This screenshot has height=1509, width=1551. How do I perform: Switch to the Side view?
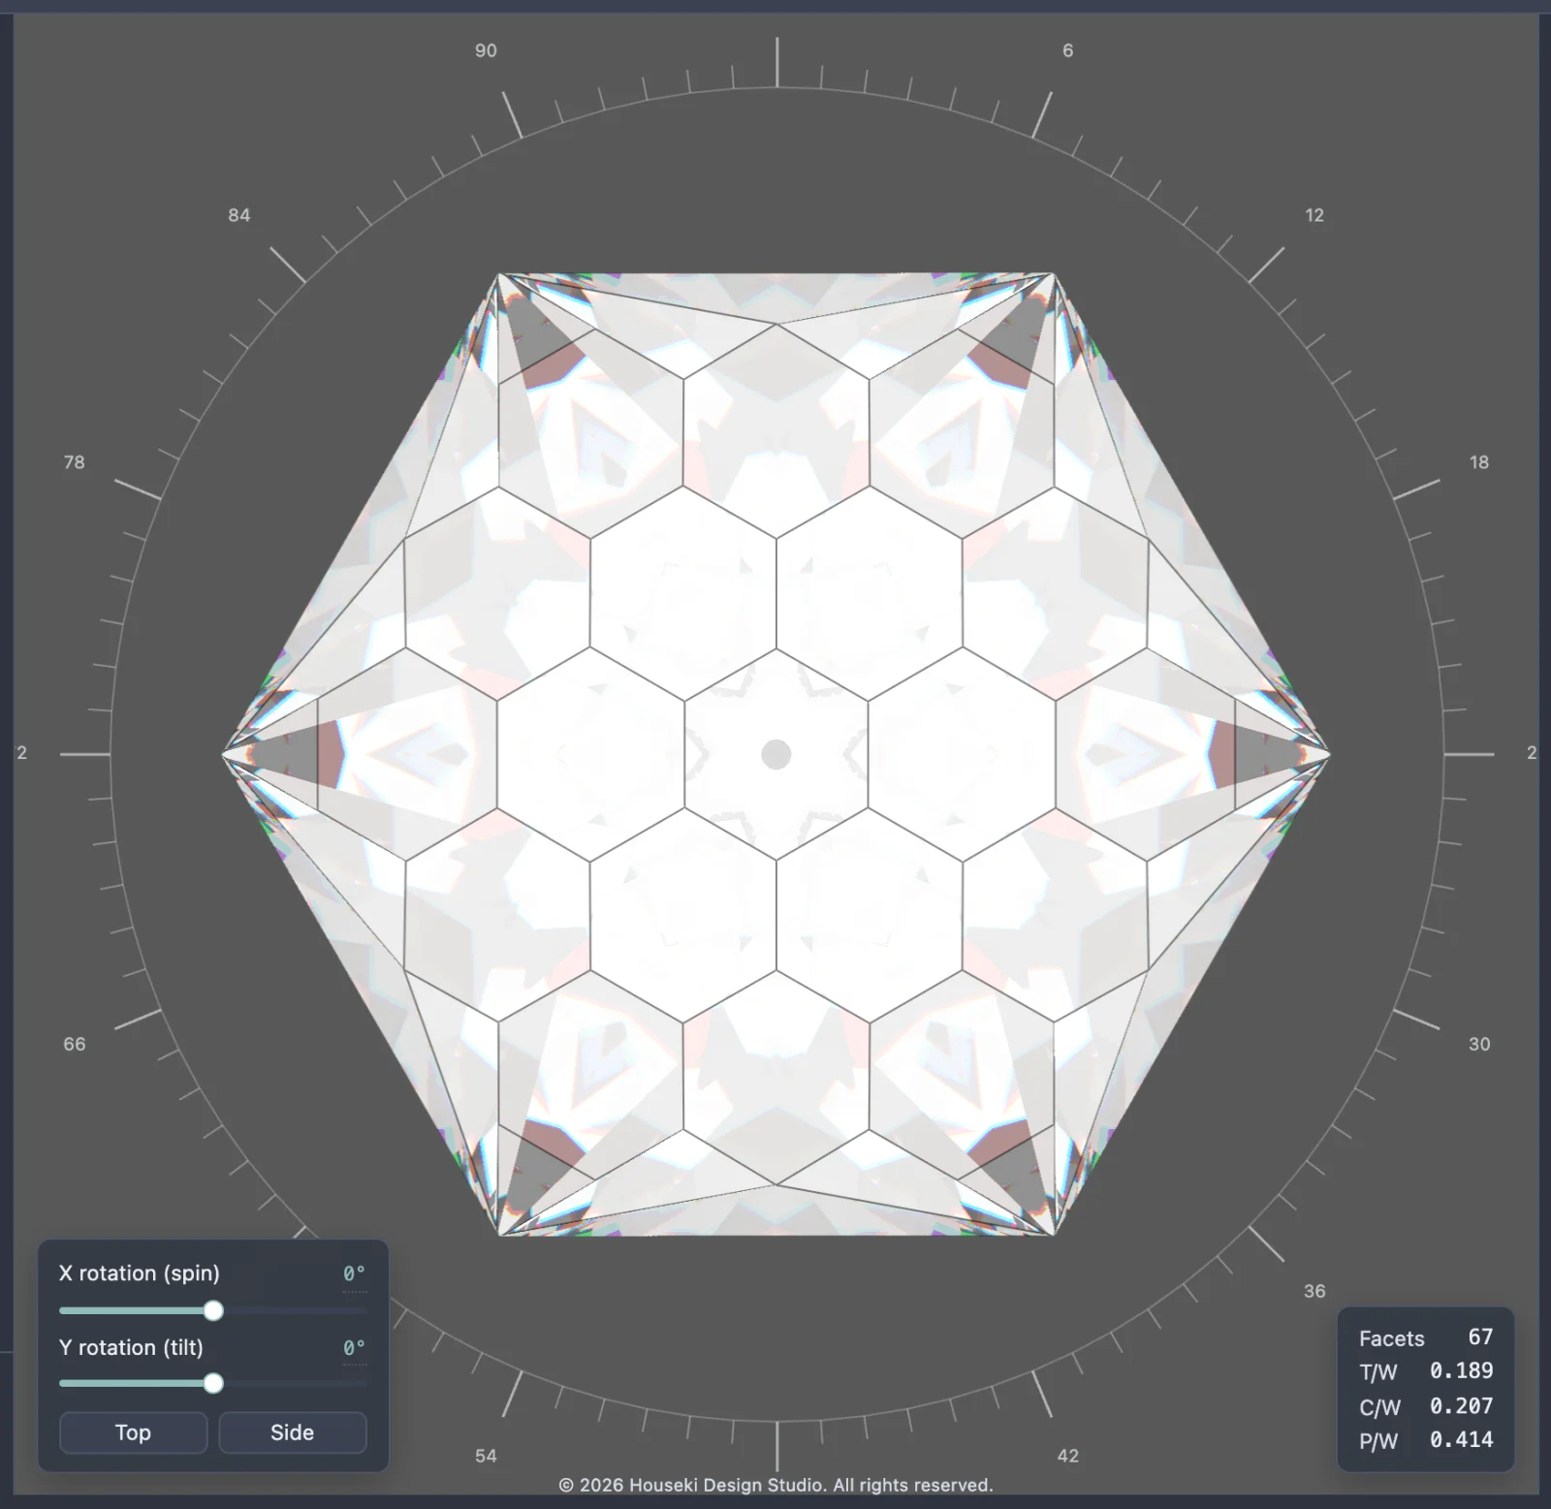tap(293, 1432)
